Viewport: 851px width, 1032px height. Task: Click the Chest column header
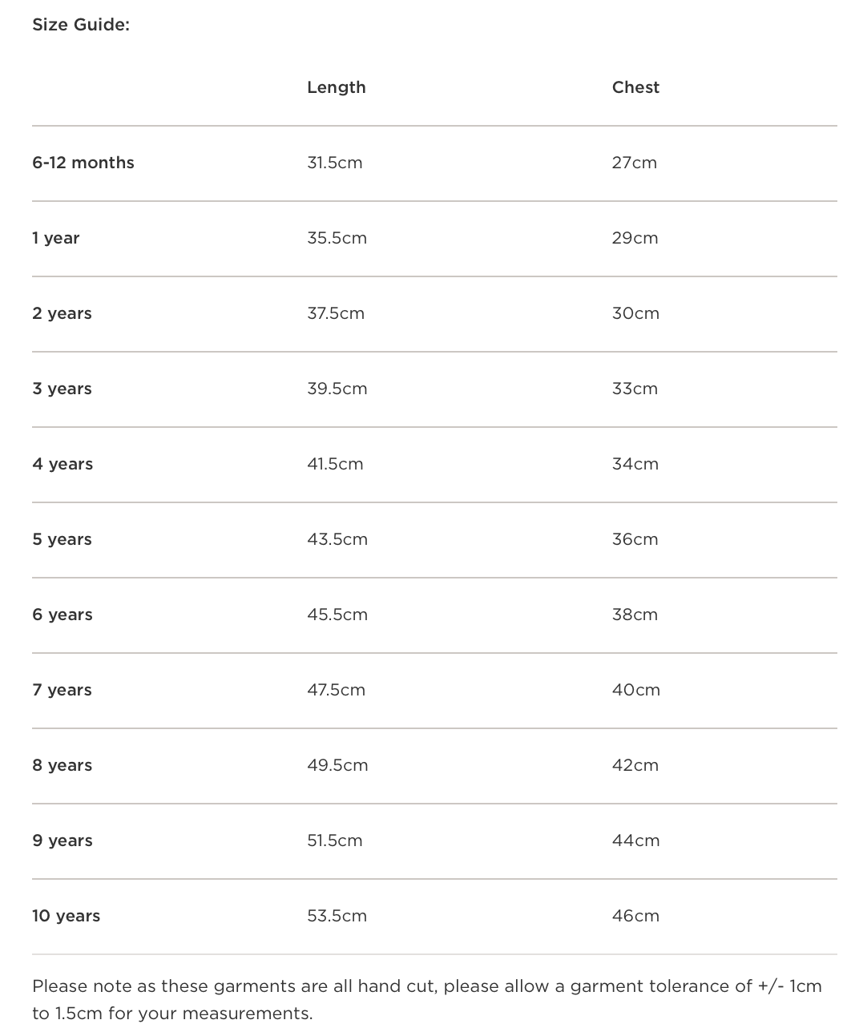point(635,87)
